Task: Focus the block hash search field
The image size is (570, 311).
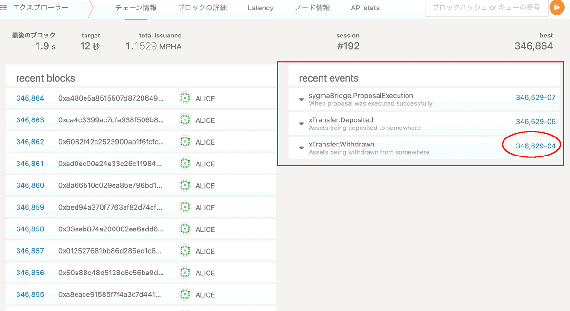Action: point(485,8)
